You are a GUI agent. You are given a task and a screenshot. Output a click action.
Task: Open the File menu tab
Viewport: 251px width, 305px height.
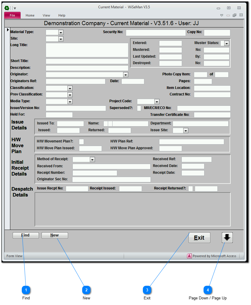(x=12, y=15)
